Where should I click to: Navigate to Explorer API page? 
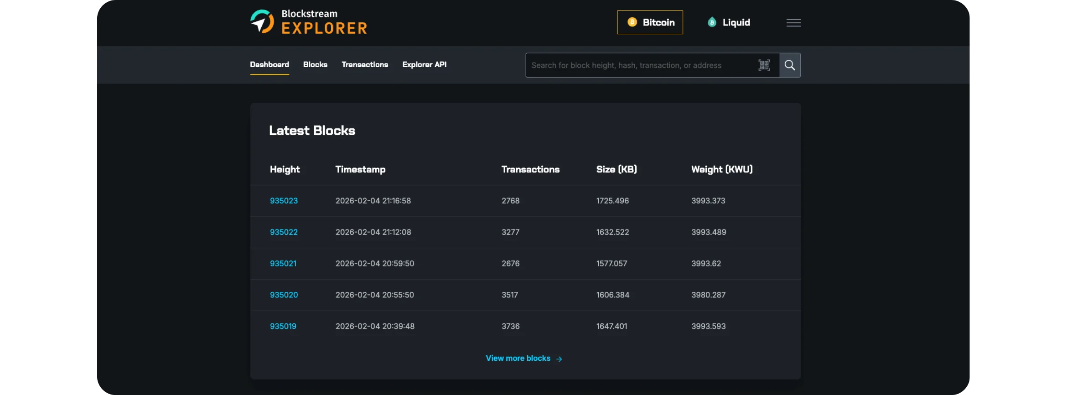pos(424,65)
